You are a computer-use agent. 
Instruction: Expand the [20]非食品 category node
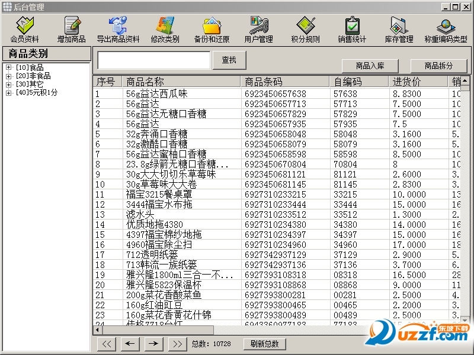click(x=8, y=76)
